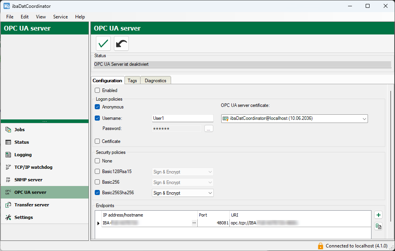Enable the Basic256 security policy
This screenshot has height=251, width=395.
[x=97, y=182]
